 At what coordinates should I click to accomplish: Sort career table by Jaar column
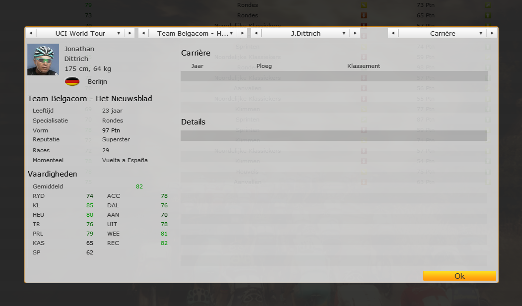197,66
